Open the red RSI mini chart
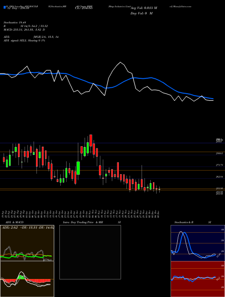Viewport: 225px width, 297px height. click(198, 279)
